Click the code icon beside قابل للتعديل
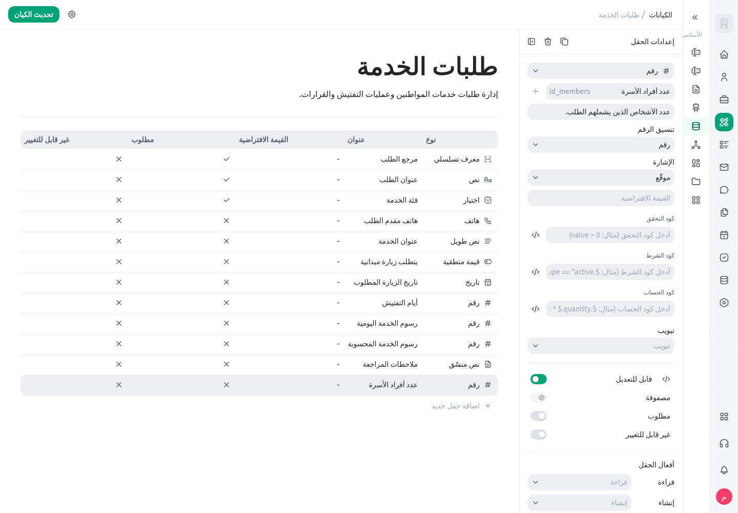Screen dimensions: 738x513 point(666,379)
